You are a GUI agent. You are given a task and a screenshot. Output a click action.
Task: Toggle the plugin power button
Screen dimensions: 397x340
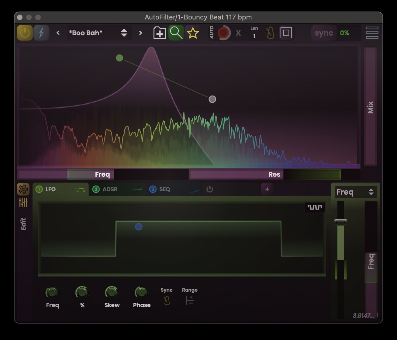(25, 33)
